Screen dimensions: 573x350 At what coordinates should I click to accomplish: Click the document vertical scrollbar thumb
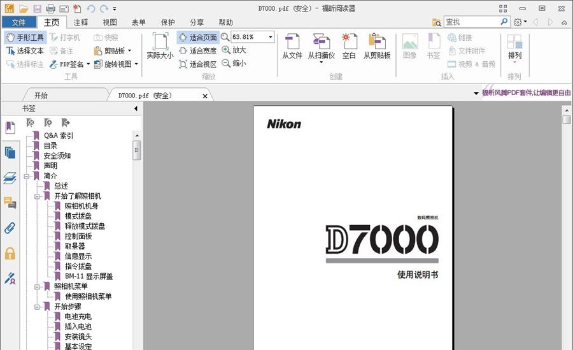tap(567, 120)
